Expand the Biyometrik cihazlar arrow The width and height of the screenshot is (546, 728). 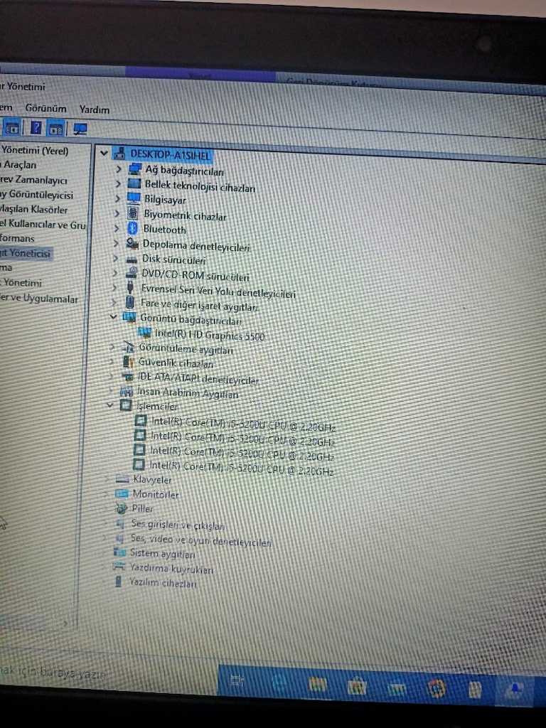tap(117, 213)
